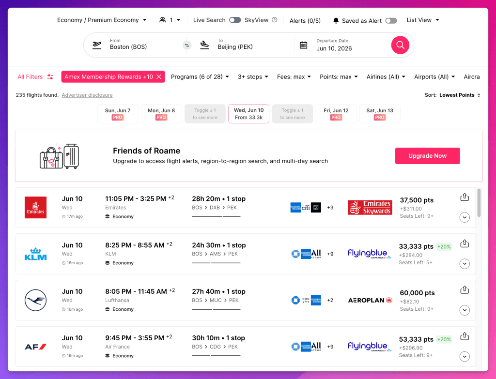Screen dimensions: 496x379
Task: Share the KLM flight result
Action: pyautogui.click(x=465, y=243)
